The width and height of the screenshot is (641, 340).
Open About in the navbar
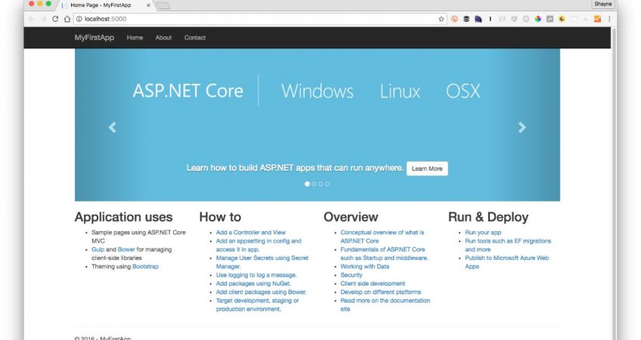pyautogui.click(x=163, y=38)
